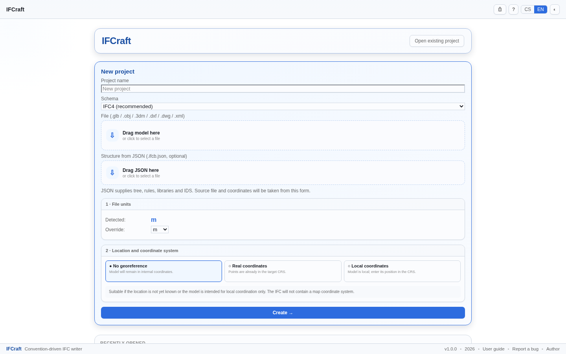The image size is (566, 354).
Task: Open help via the question mark icon
Action: pos(513,9)
